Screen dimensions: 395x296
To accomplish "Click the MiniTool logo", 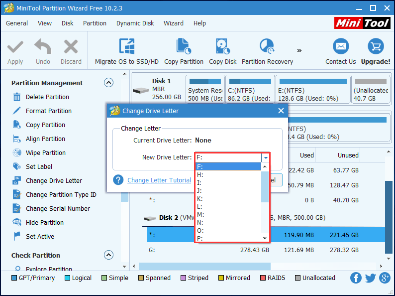I will (x=362, y=23).
